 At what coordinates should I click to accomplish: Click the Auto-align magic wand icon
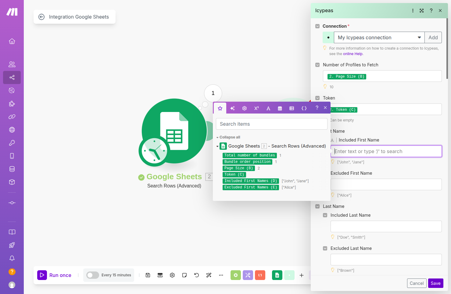[x=209, y=275]
